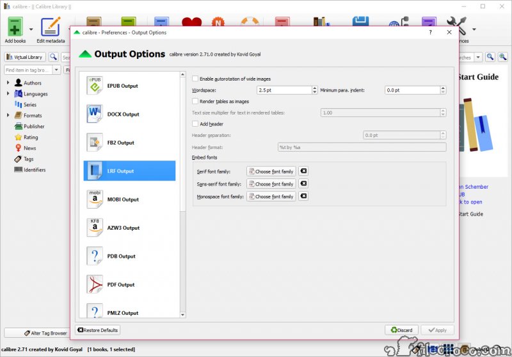512x357 pixels.
Task: Select EPUB Output in the output list
Action: (x=130, y=86)
